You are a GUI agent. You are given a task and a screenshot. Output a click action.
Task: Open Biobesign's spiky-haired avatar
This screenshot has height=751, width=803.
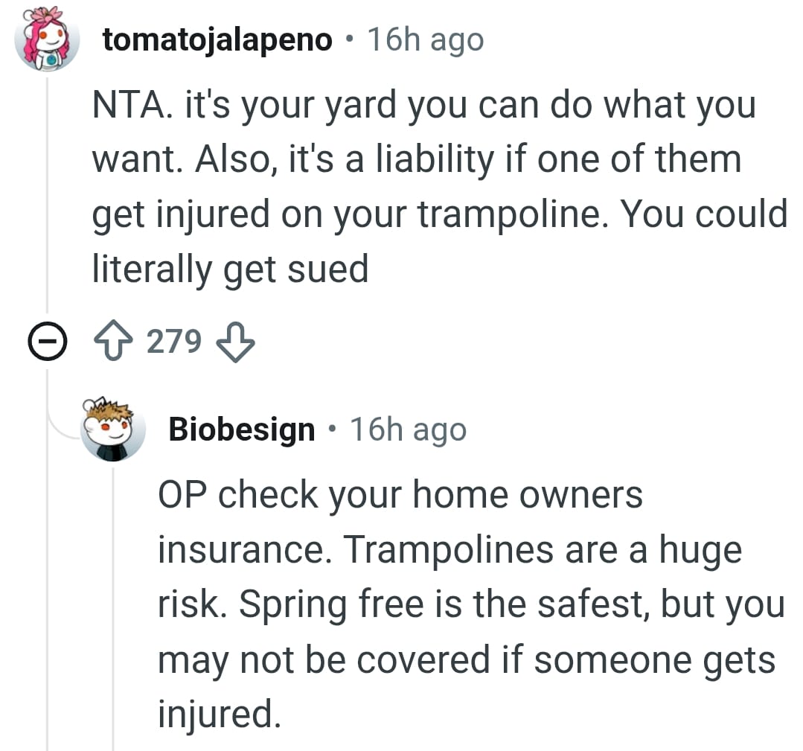(113, 429)
